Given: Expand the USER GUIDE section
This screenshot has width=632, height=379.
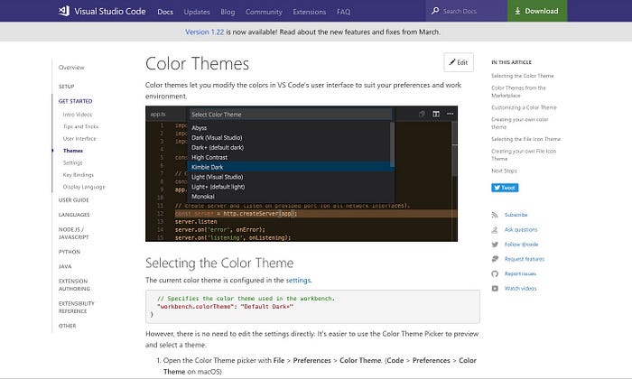Looking at the screenshot, I should (73, 199).
